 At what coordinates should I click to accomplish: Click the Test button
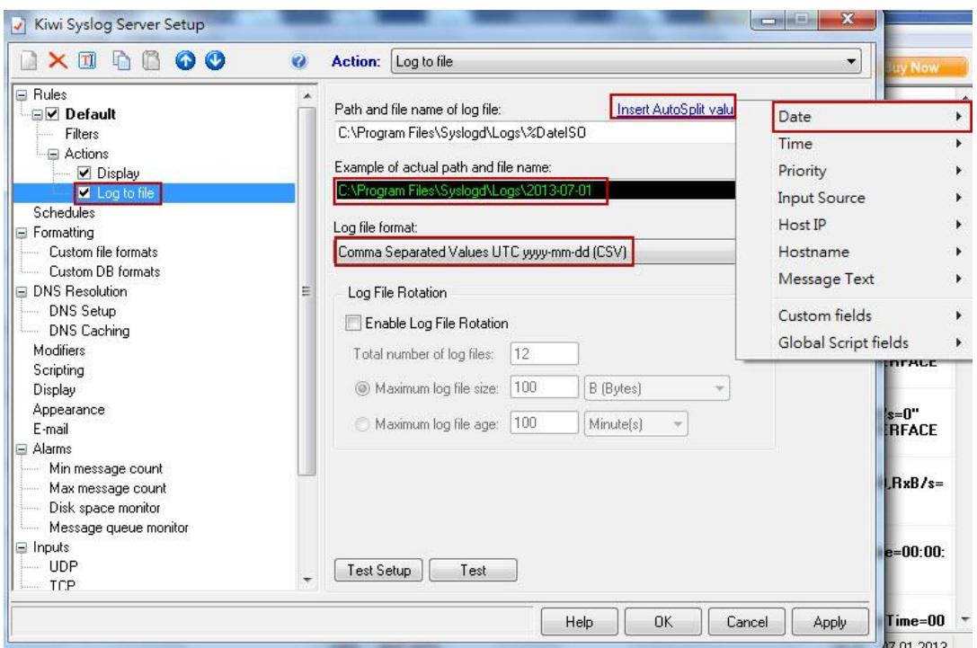(473, 570)
